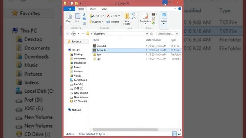Open Documents in navigation pane
Image resolution: width=246 pixels, height=138 pixels.
click(x=80, y=59)
